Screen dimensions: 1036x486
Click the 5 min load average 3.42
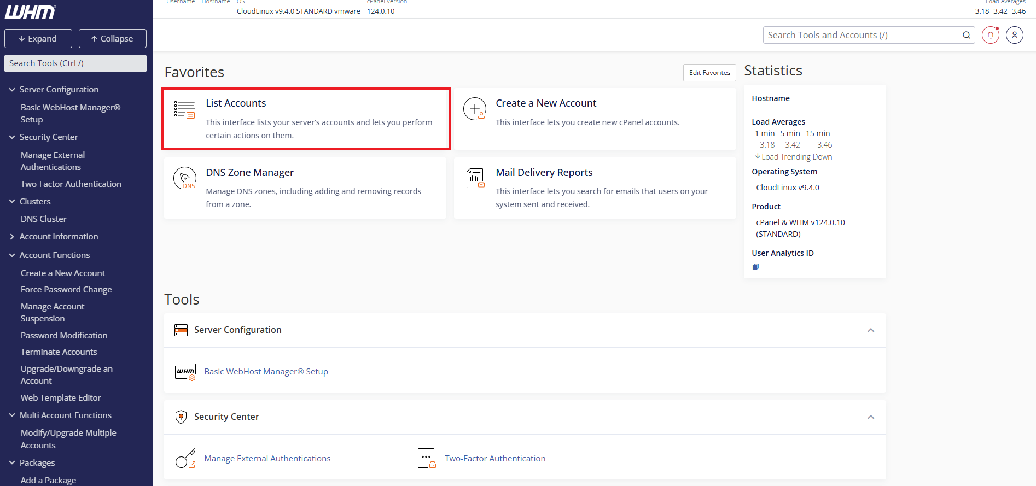click(793, 145)
